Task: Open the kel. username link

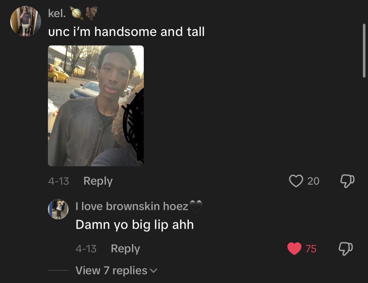Action: (x=57, y=13)
